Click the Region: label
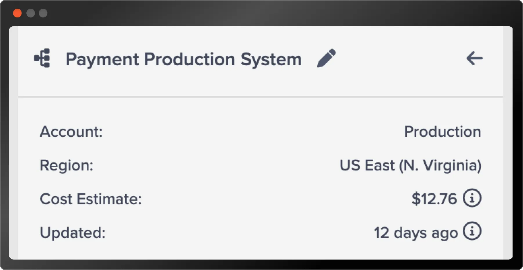The height and width of the screenshot is (270, 523). 66,165
